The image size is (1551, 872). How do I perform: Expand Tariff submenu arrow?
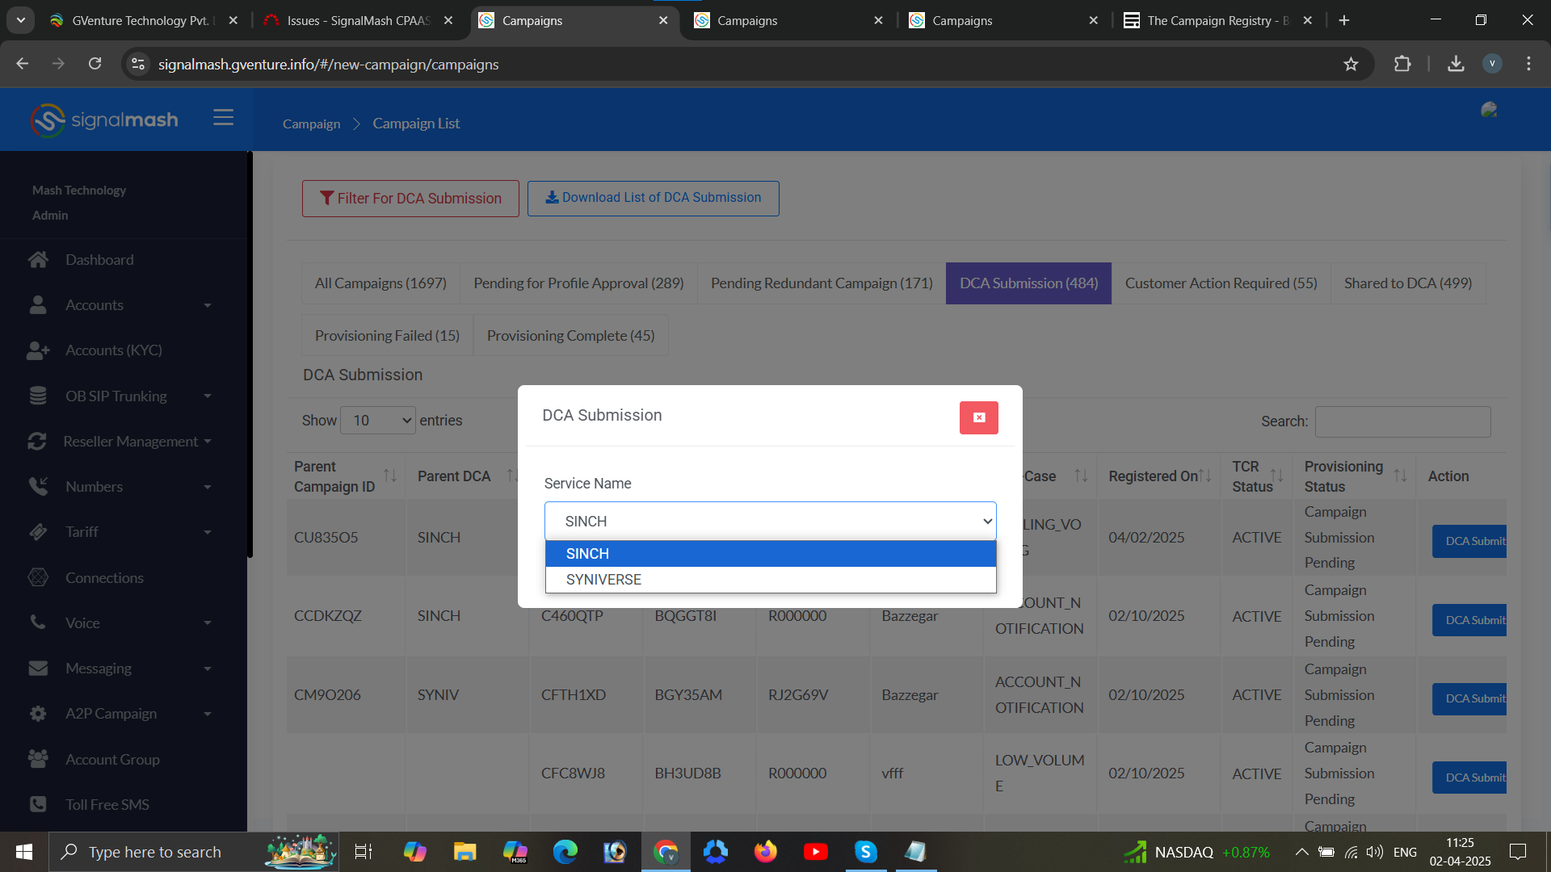pyautogui.click(x=208, y=533)
